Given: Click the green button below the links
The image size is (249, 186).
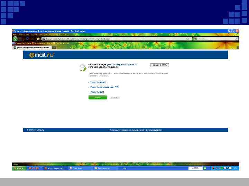Looking at the screenshot, I should point(98,97).
